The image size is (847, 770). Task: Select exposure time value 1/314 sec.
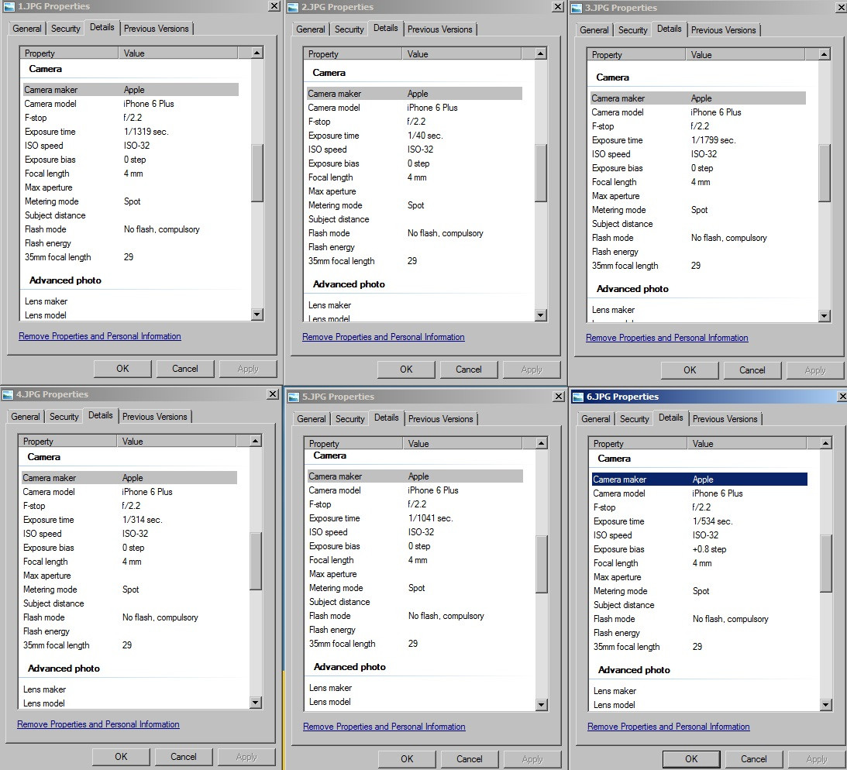(x=142, y=520)
